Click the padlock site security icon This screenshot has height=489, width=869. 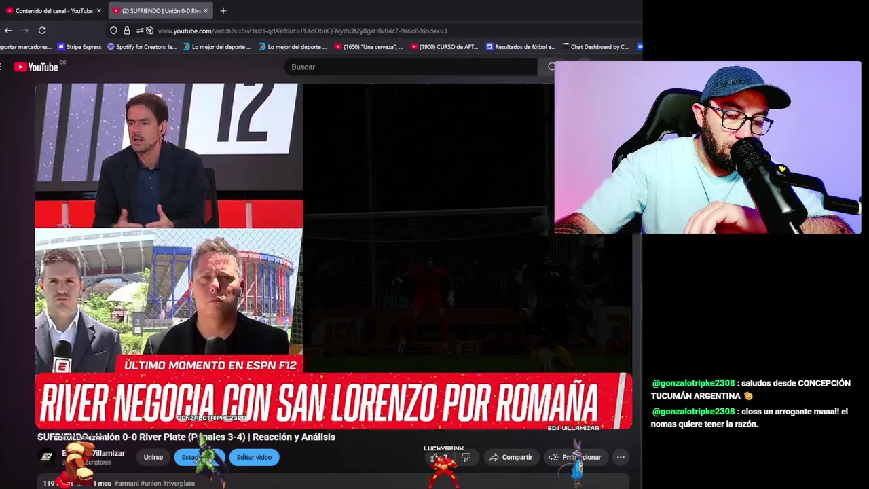(x=127, y=31)
